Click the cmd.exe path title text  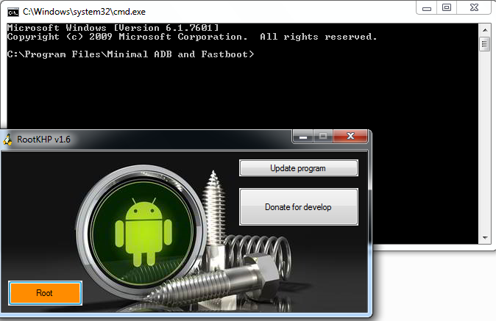coord(84,12)
